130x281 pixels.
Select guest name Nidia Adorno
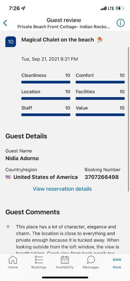[22, 158]
